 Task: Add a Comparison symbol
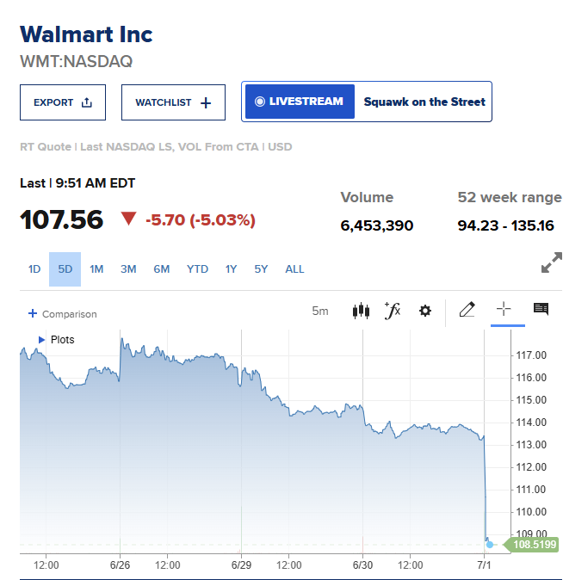(63, 314)
